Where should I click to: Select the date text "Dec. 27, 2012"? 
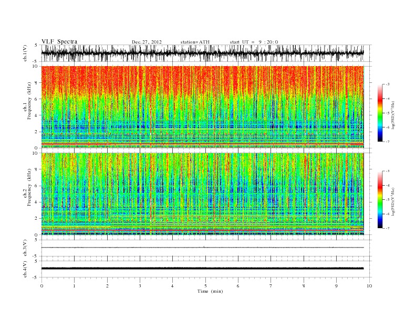[147, 42]
